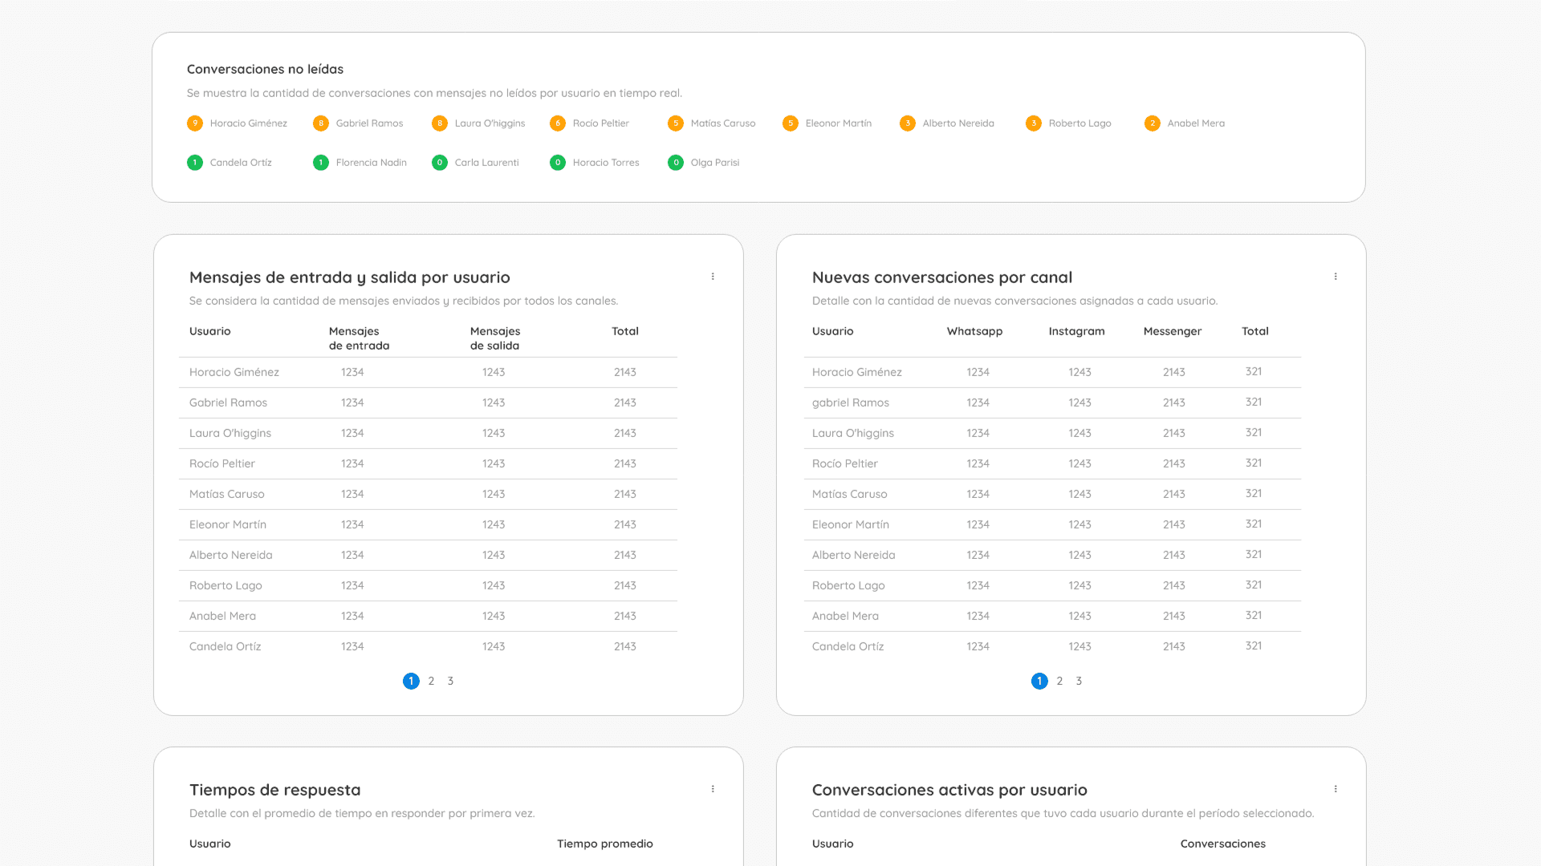Open options menu for Tiempos de respuesta card
The height and width of the screenshot is (866, 1541).
(x=713, y=789)
